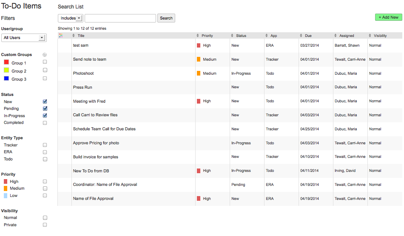Enable the ERA entity type filter
Viewport: 404px width, 236px height.
click(x=45, y=152)
